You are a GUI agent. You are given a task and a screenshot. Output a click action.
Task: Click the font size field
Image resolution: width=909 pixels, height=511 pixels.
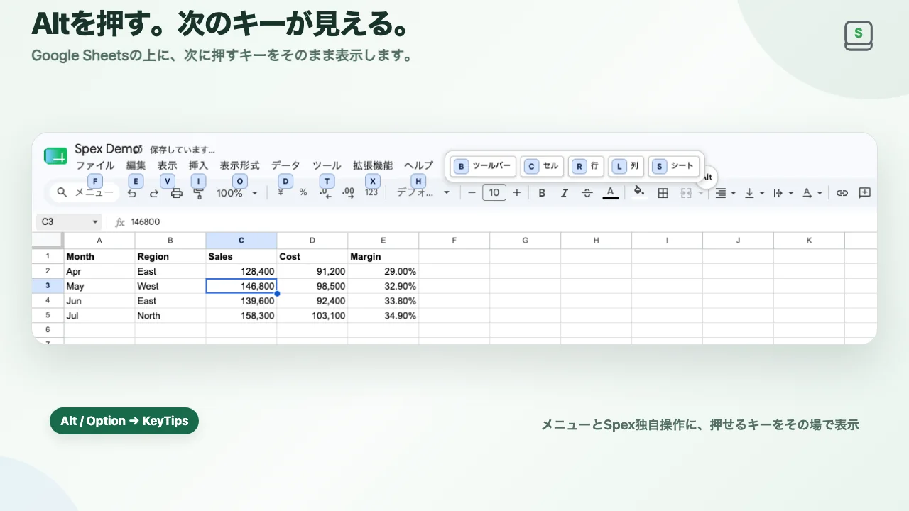pos(494,192)
